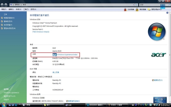Click the third Quick Launch icon
Viewport: 171px width, 107px height.
[16, 105]
